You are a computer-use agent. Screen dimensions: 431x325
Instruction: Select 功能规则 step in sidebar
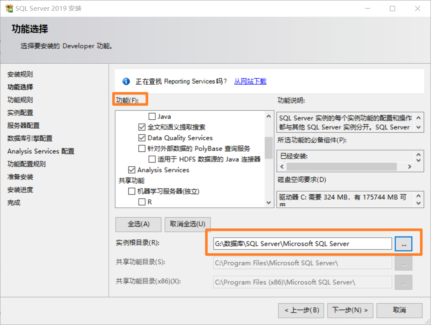coord(20,100)
